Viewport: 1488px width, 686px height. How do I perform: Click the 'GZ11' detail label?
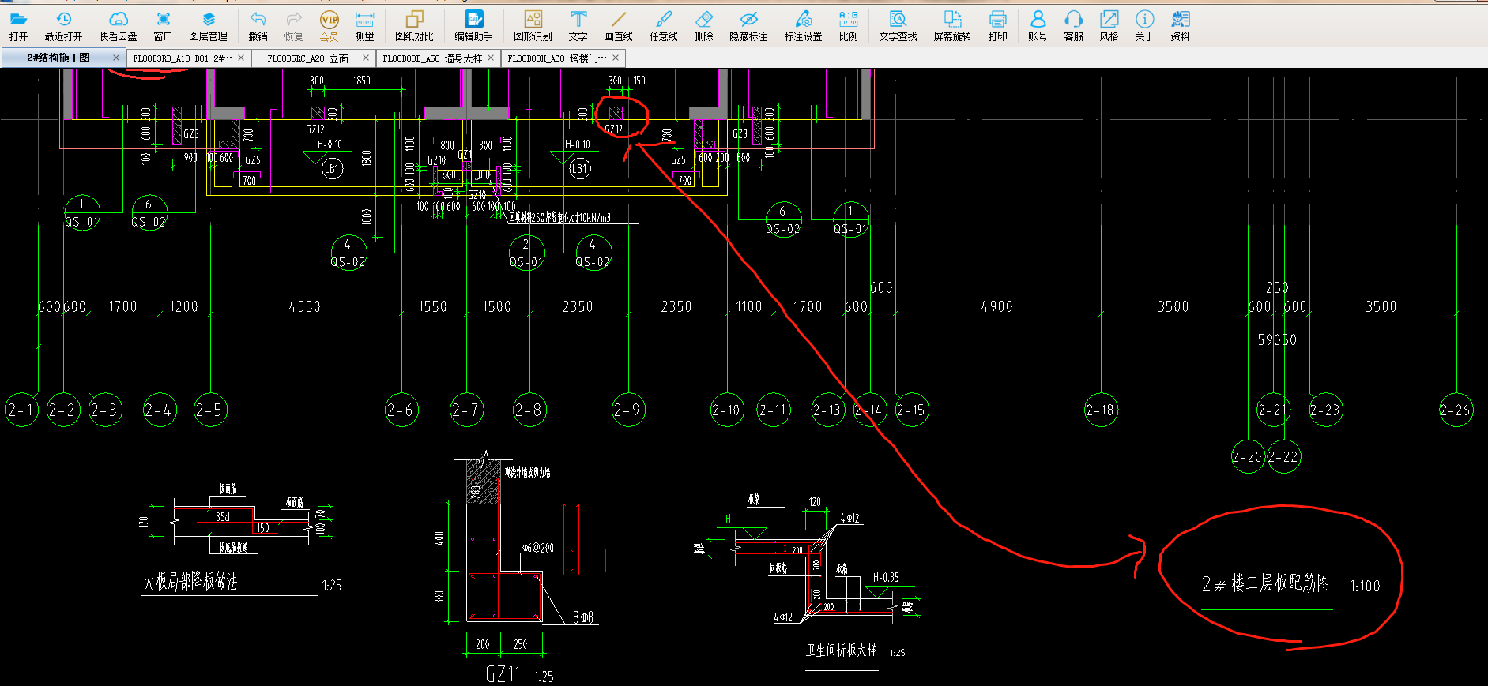coord(503,674)
